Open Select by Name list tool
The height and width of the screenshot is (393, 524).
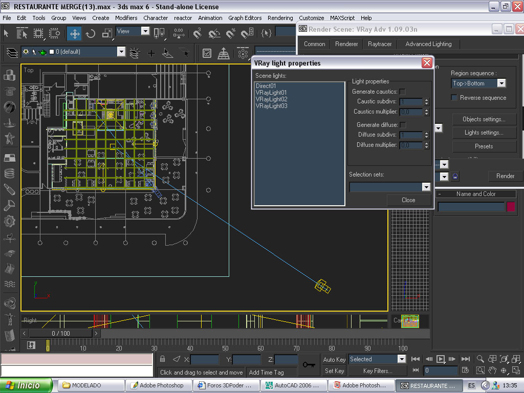coord(22,33)
